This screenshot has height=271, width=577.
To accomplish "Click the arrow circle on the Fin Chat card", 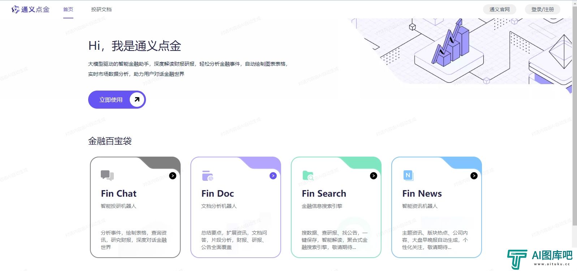I will tap(173, 176).
